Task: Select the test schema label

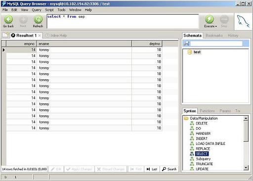Action: (x=197, y=52)
